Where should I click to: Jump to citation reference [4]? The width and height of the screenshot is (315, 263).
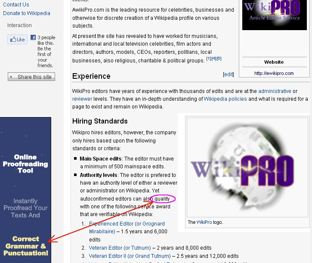214,59
